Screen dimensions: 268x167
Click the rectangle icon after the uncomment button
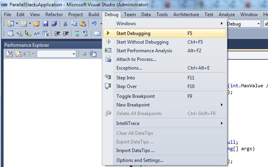pyautogui.click(x=97, y=33)
